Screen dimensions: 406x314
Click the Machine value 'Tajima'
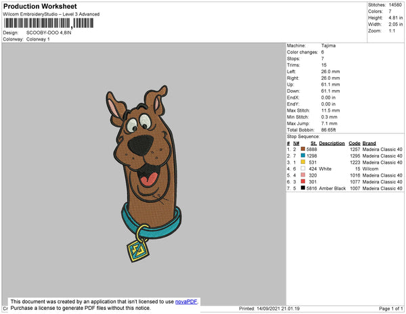328,45
